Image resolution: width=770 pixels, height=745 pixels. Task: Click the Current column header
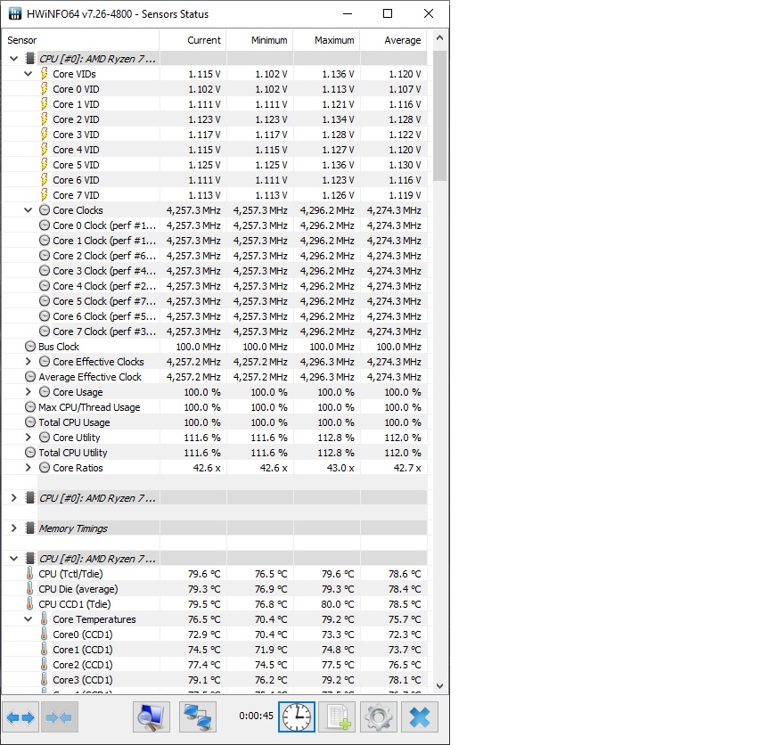(x=193, y=40)
